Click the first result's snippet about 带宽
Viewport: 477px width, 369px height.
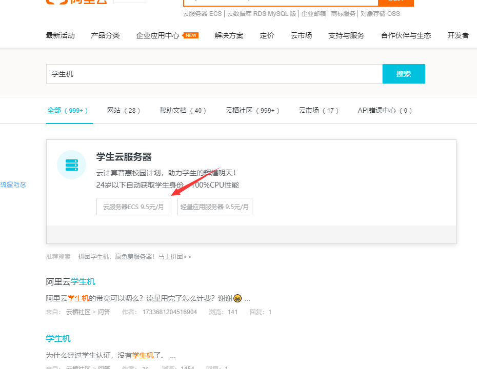(x=148, y=298)
